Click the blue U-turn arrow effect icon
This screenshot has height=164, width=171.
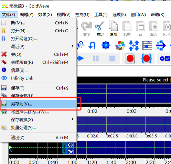[x=92, y=45]
